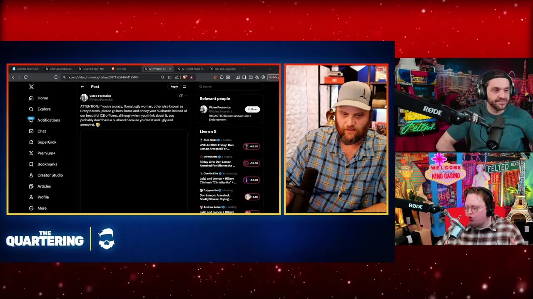Screen dimensions: 533x299
Task: Click the back arrow beside Post
Action: point(82,87)
